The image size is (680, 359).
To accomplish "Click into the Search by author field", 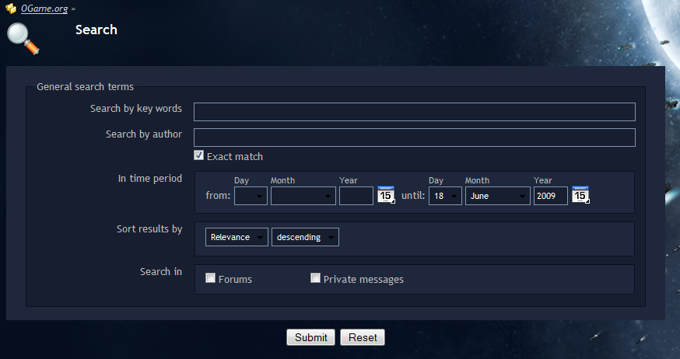I will [414, 138].
